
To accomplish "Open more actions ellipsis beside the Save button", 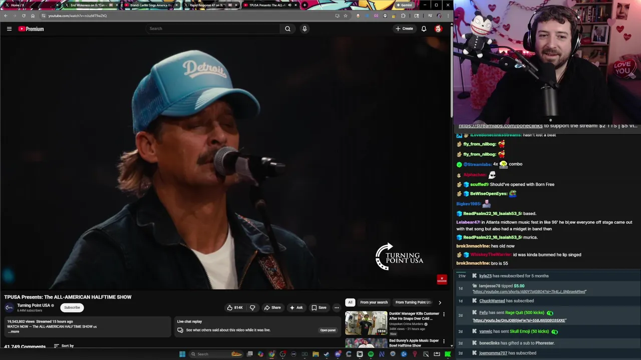I will [337, 307].
